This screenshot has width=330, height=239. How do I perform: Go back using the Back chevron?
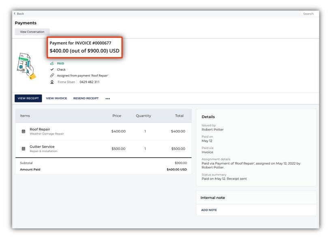click(x=19, y=14)
